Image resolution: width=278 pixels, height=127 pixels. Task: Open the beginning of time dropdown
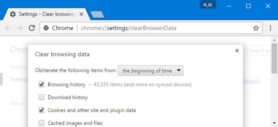click(x=150, y=71)
